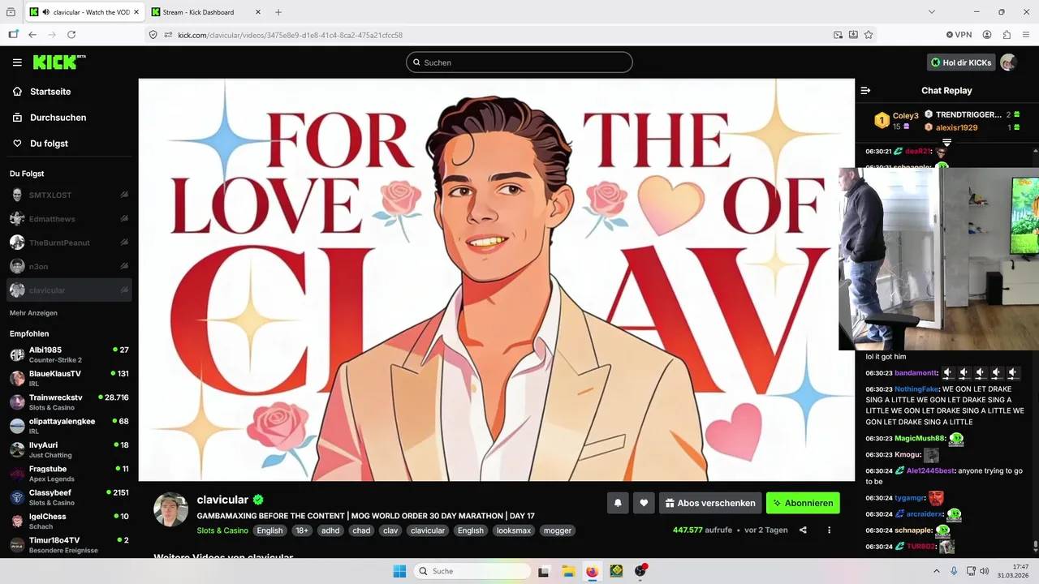The height and width of the screenshot is (584, 1039).
Task: Click the share icon below video
Action: pos(803,530)
